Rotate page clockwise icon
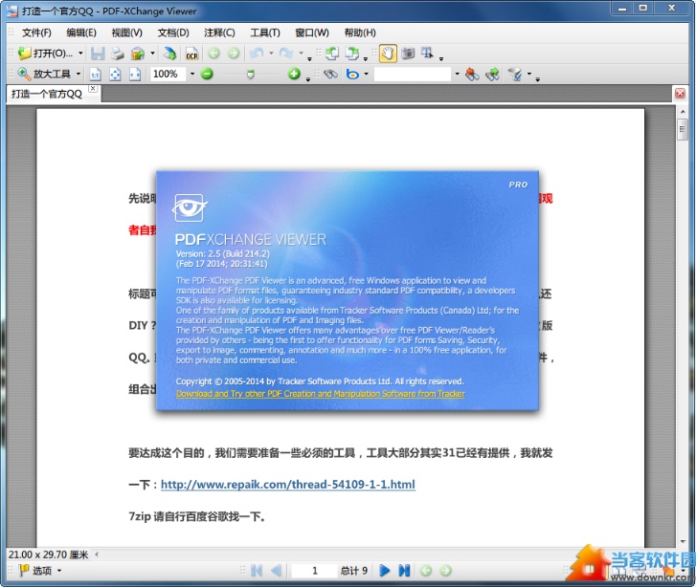The height and width of the screenshot is (587, 696). click(x=352, y=54)
